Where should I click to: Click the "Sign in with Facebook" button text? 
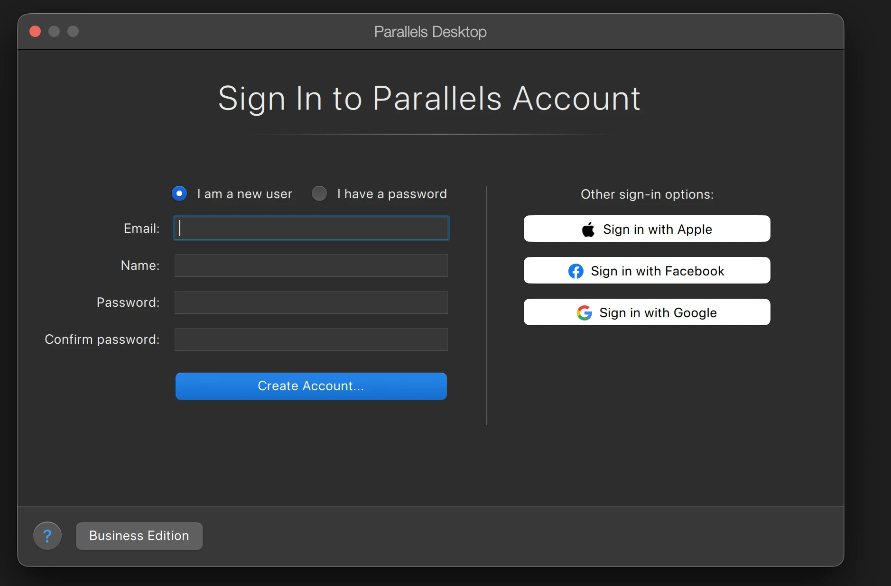click(658, 271)
